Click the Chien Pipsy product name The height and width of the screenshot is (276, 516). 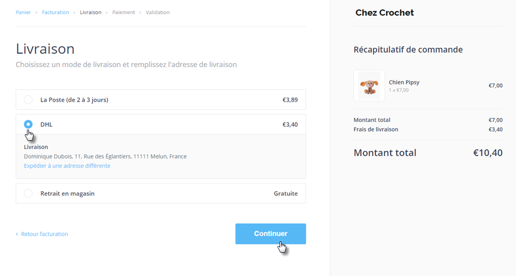(x=404, y=82)
